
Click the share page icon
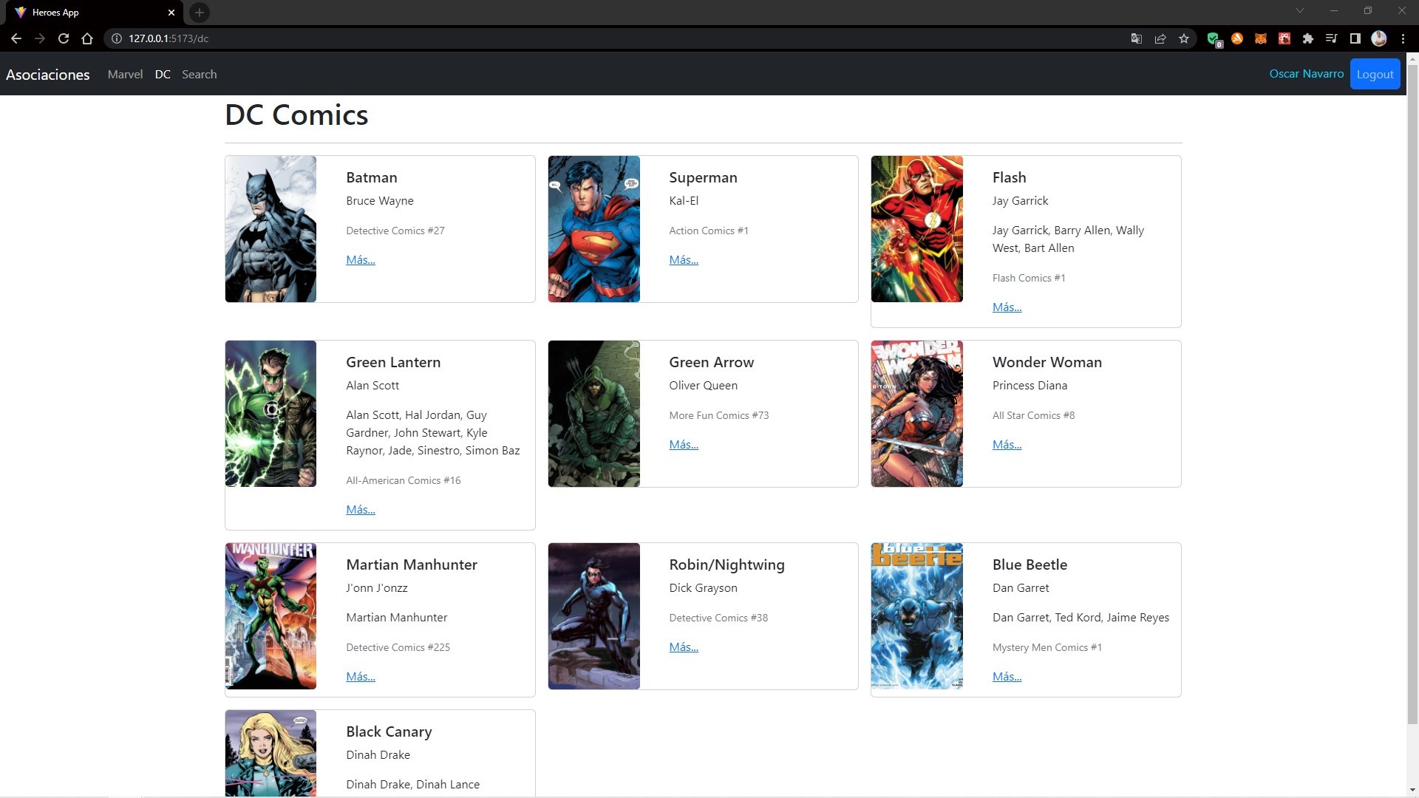tap(1160, 38)
